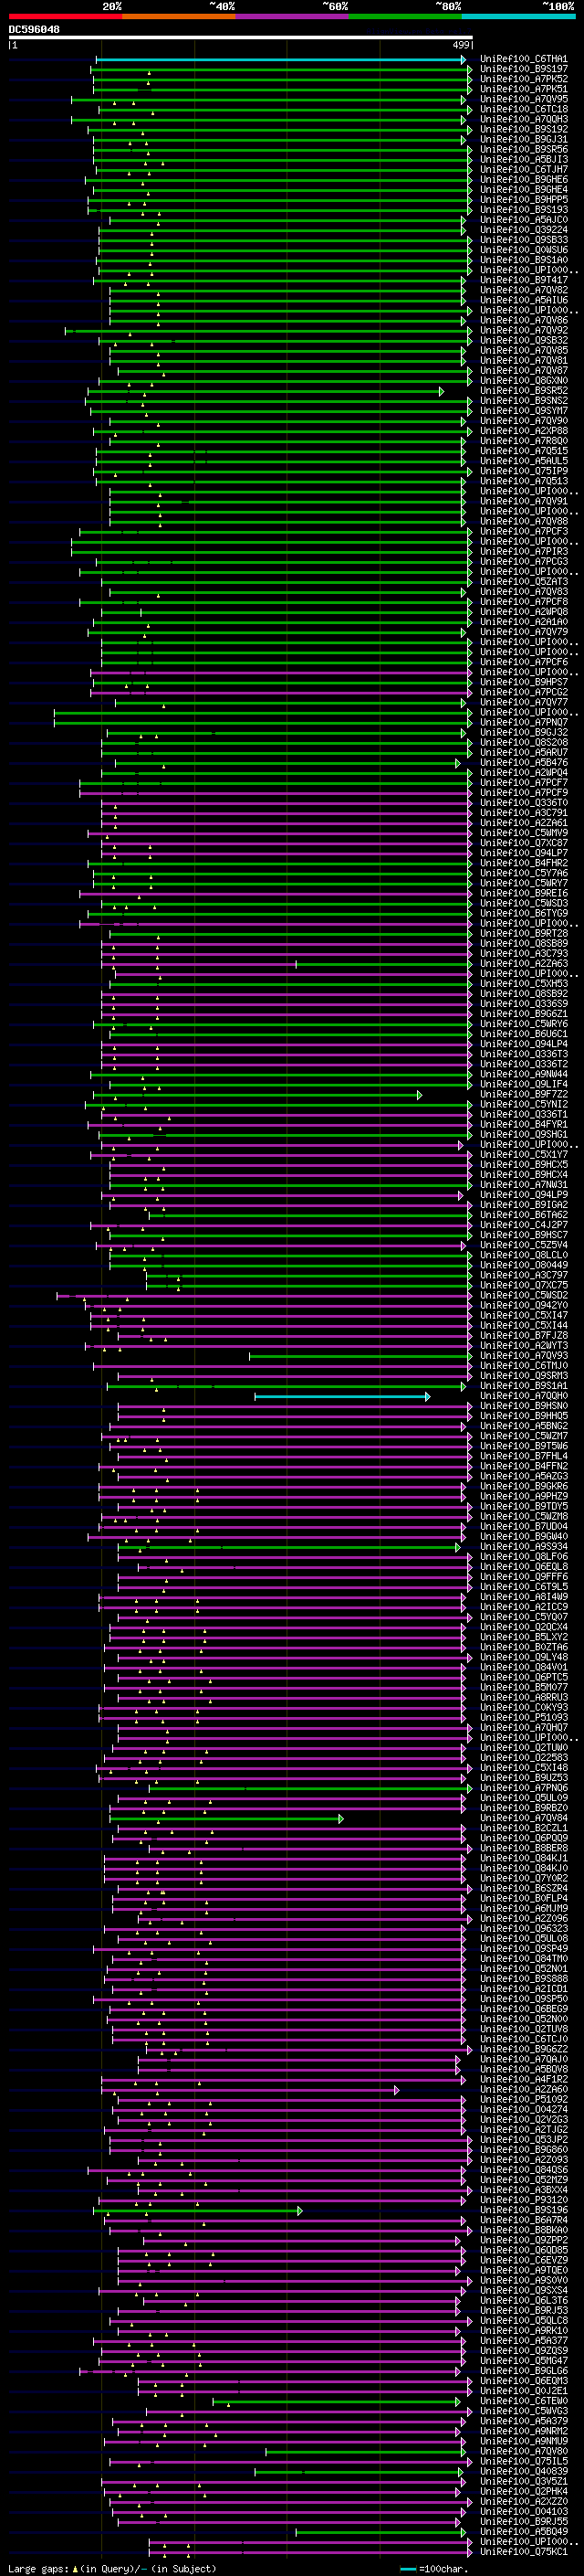Select the UniRef100_Q9SRM3 label
This screenshot has height=2576, width=584.
coord(523,1376)
